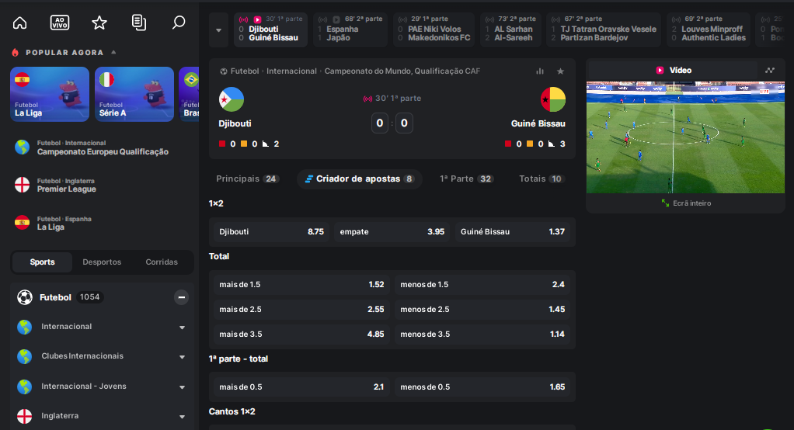The width and height of the screenshot is (794, 430).
Task: Select the La Liga promo card
Action: pyautogui.click(x=50, y=94)
